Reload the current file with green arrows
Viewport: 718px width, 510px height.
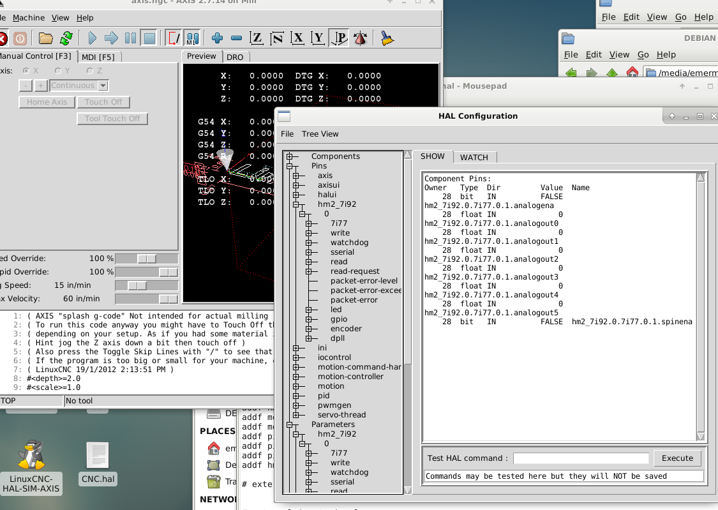[x=66, y=38]
